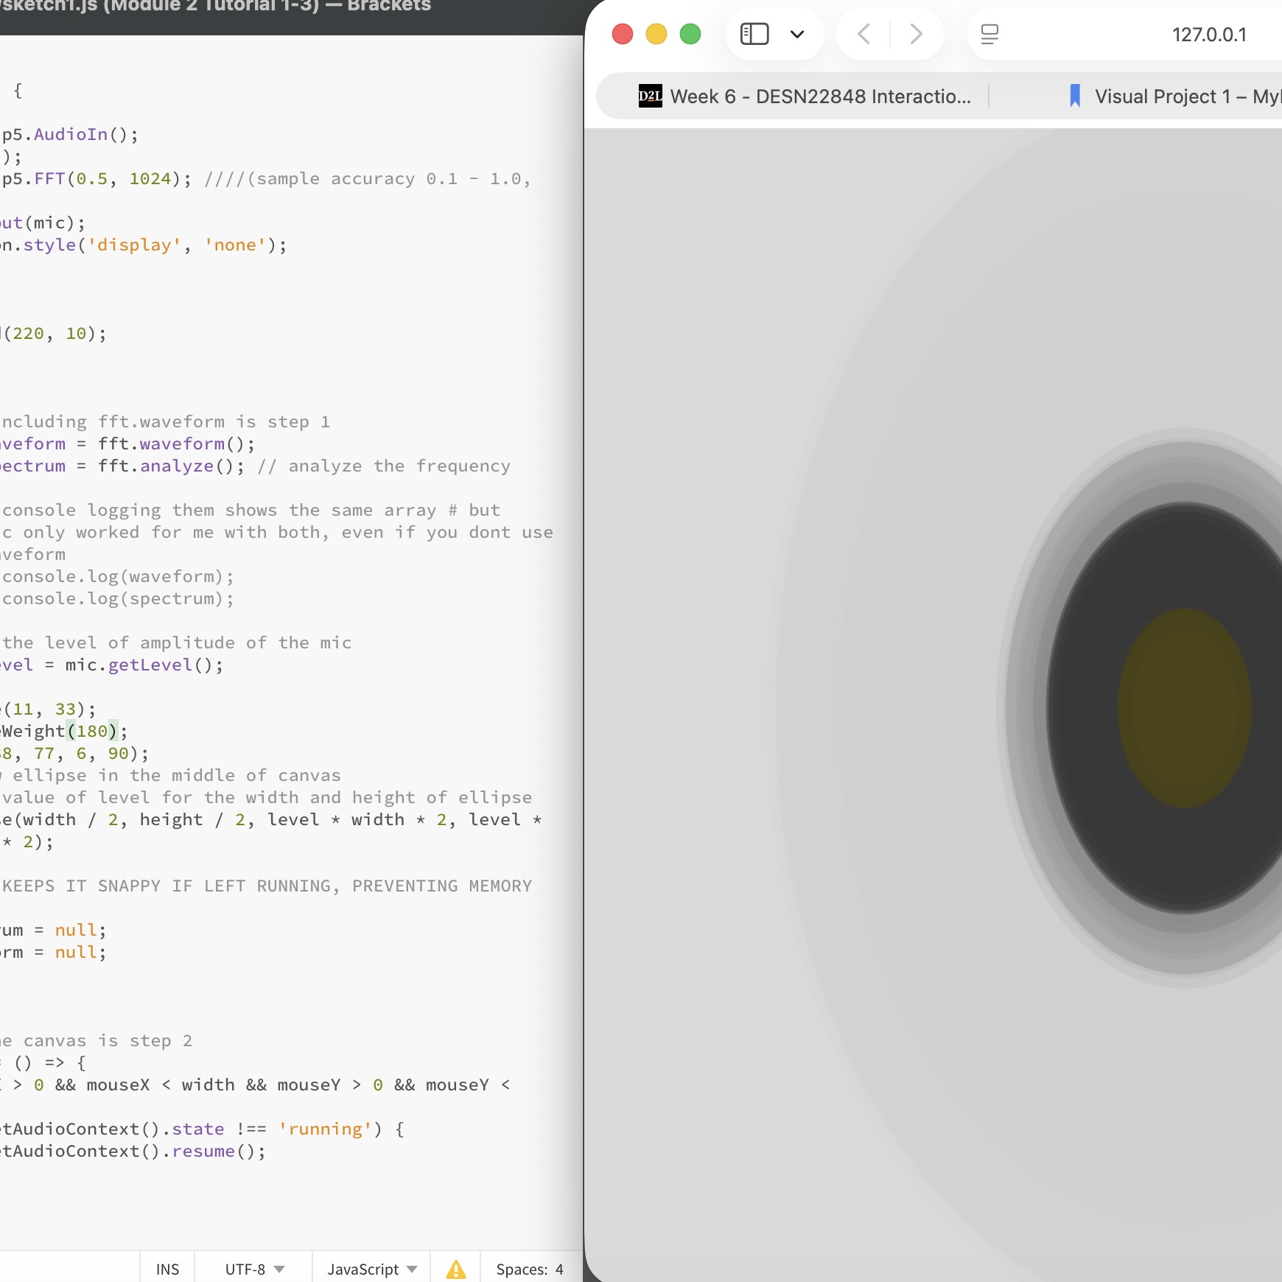The image size is (1282, 1282).
Task: Show the Safari sidebar
Action: (x=754, y=34)
